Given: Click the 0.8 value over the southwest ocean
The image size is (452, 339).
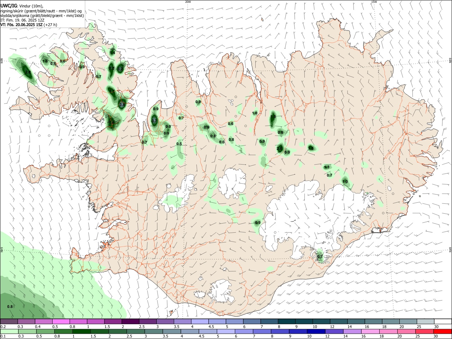Looking at the screenshot, I should pos(10,307).
